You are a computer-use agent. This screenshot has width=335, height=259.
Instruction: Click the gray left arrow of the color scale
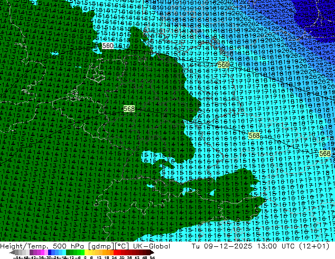pyautogui.click(x=12, y=252)
